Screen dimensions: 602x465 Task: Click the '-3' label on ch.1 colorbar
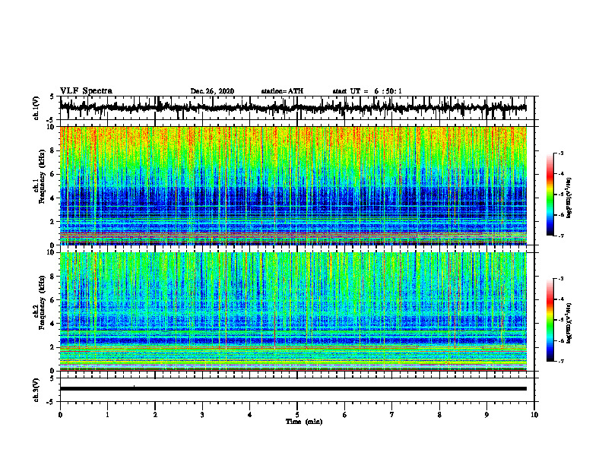(561, 153)
